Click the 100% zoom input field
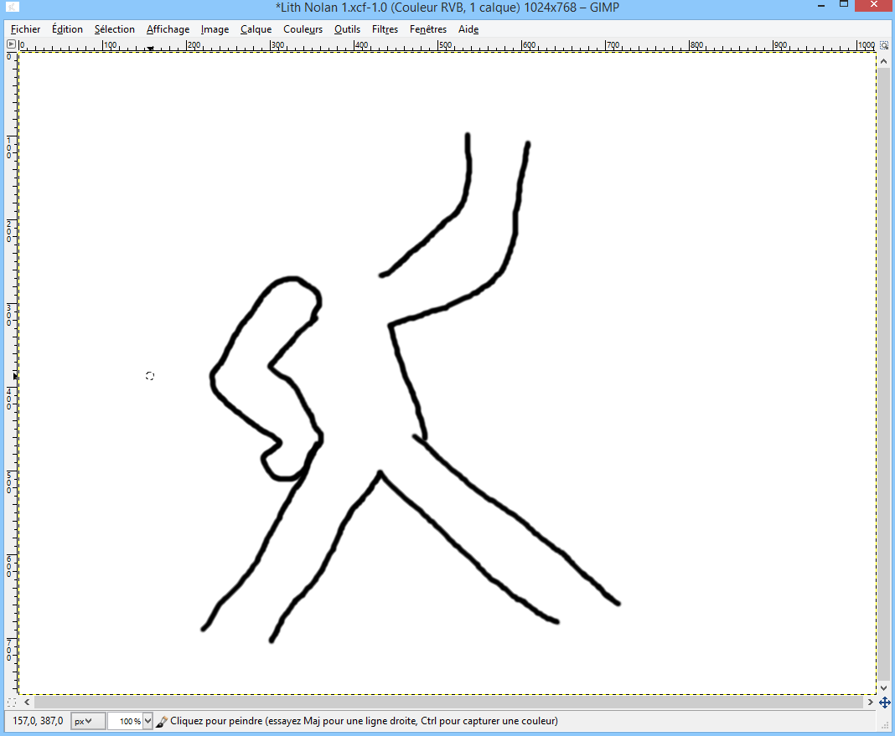The width and height of the screenshot is (895, 736). point(125,721)
